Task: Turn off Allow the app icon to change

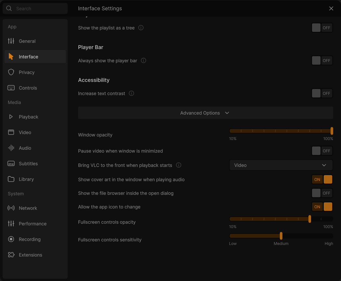Action: [x=322, y=207]
